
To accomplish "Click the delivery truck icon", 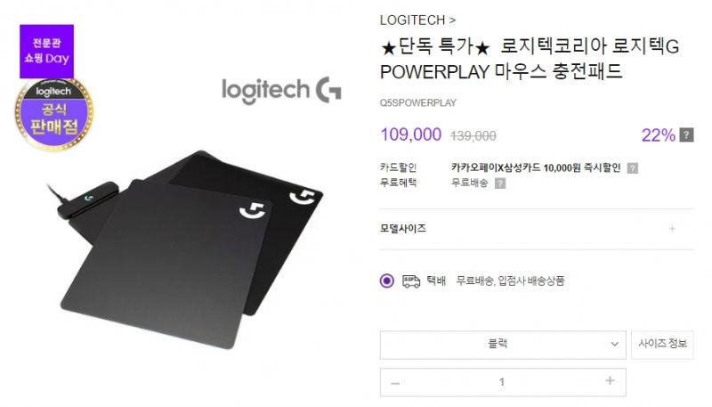I will click(x=411, y=281).
